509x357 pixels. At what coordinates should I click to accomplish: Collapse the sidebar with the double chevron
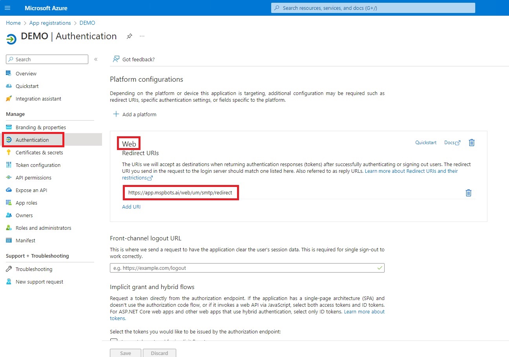[96, 59]
